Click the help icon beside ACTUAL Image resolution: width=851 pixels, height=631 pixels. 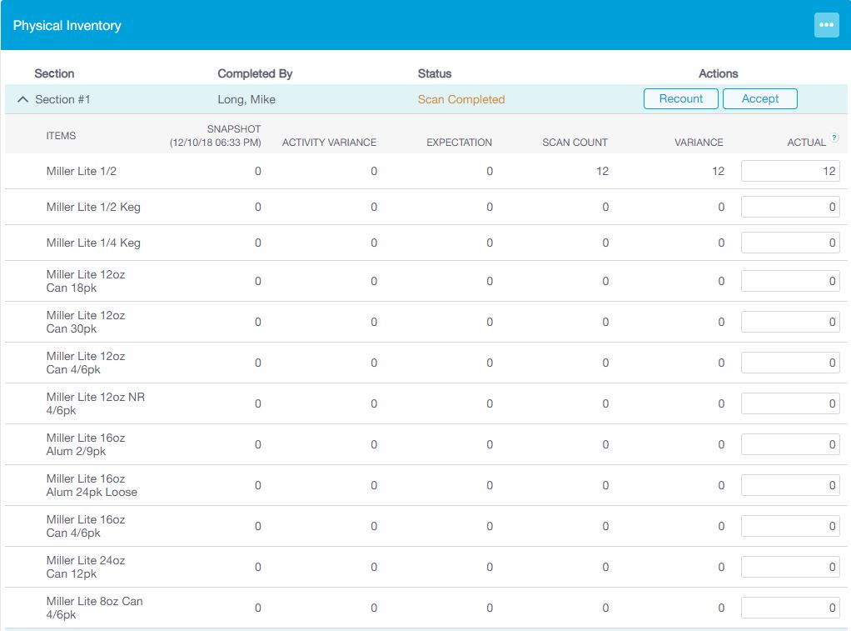coord(834,138)
